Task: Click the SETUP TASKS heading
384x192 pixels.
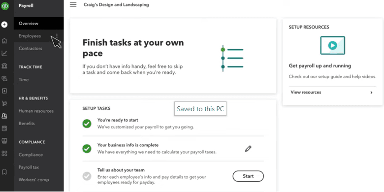Action: pos(96,108)
